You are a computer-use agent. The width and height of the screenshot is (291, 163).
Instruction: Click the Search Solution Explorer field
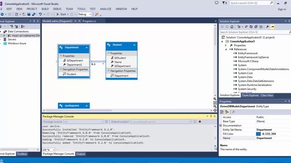click(x=255, y=32)
